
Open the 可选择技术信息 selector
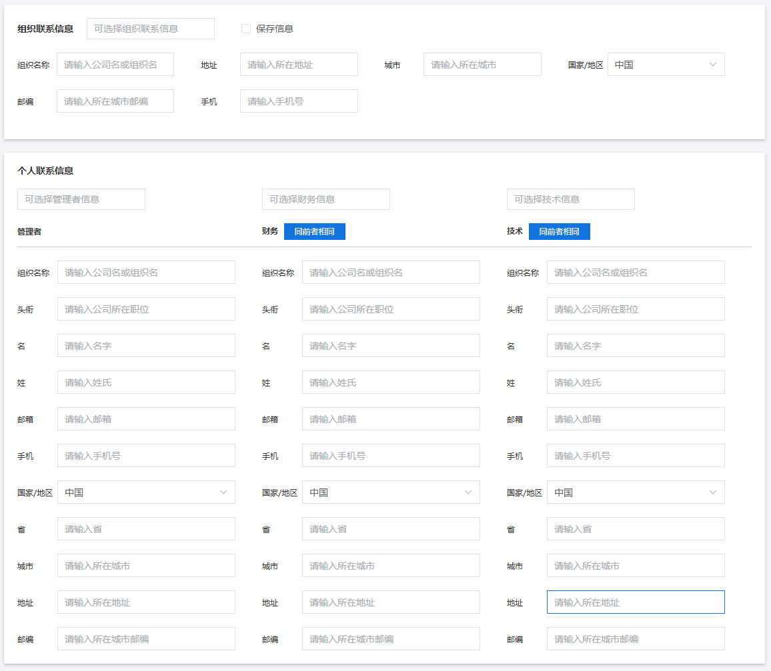(x=570, y=199)
